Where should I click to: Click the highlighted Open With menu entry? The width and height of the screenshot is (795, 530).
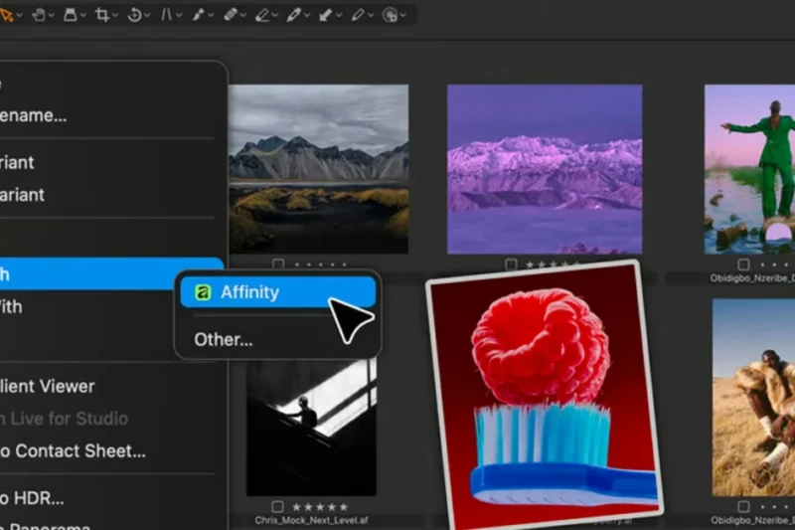pyautogui.click(x=111, y=273)
